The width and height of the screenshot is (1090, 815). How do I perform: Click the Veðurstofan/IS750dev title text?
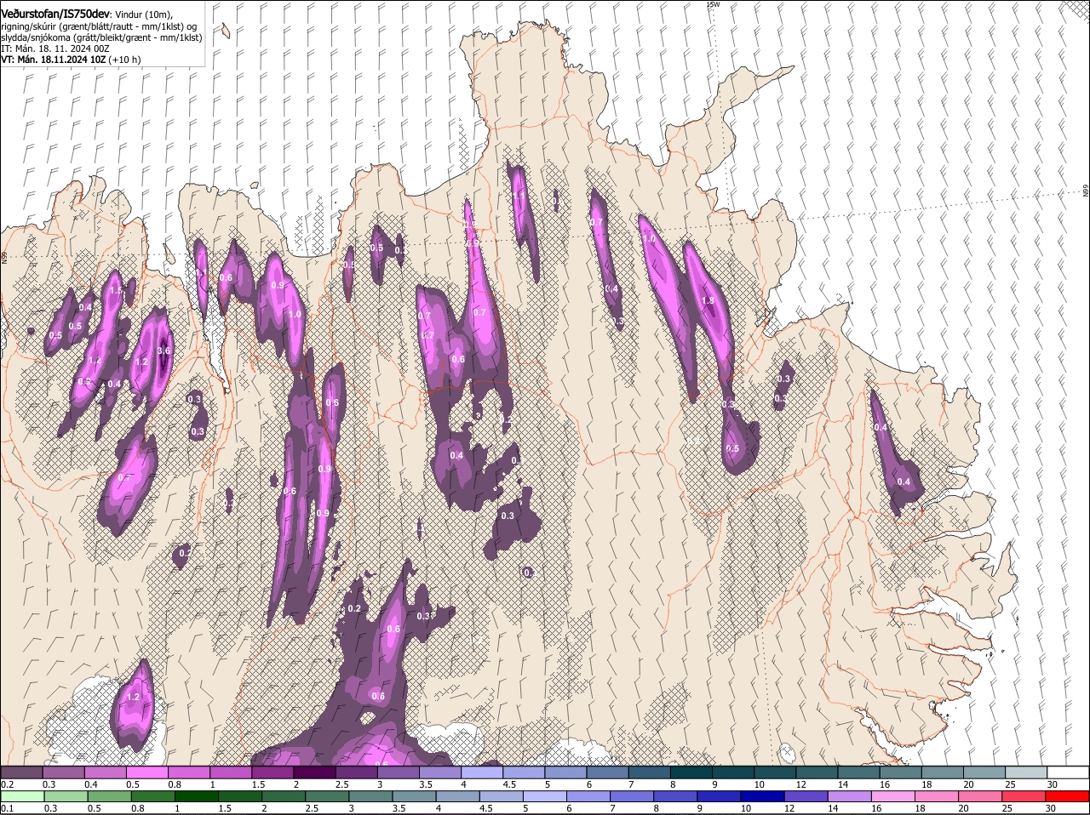tap(55, 13)
